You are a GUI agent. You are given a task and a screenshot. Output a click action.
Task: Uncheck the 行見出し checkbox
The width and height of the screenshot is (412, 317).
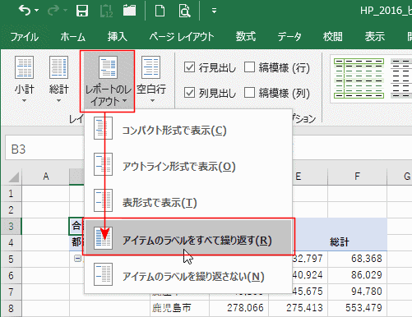pos(189,67)
